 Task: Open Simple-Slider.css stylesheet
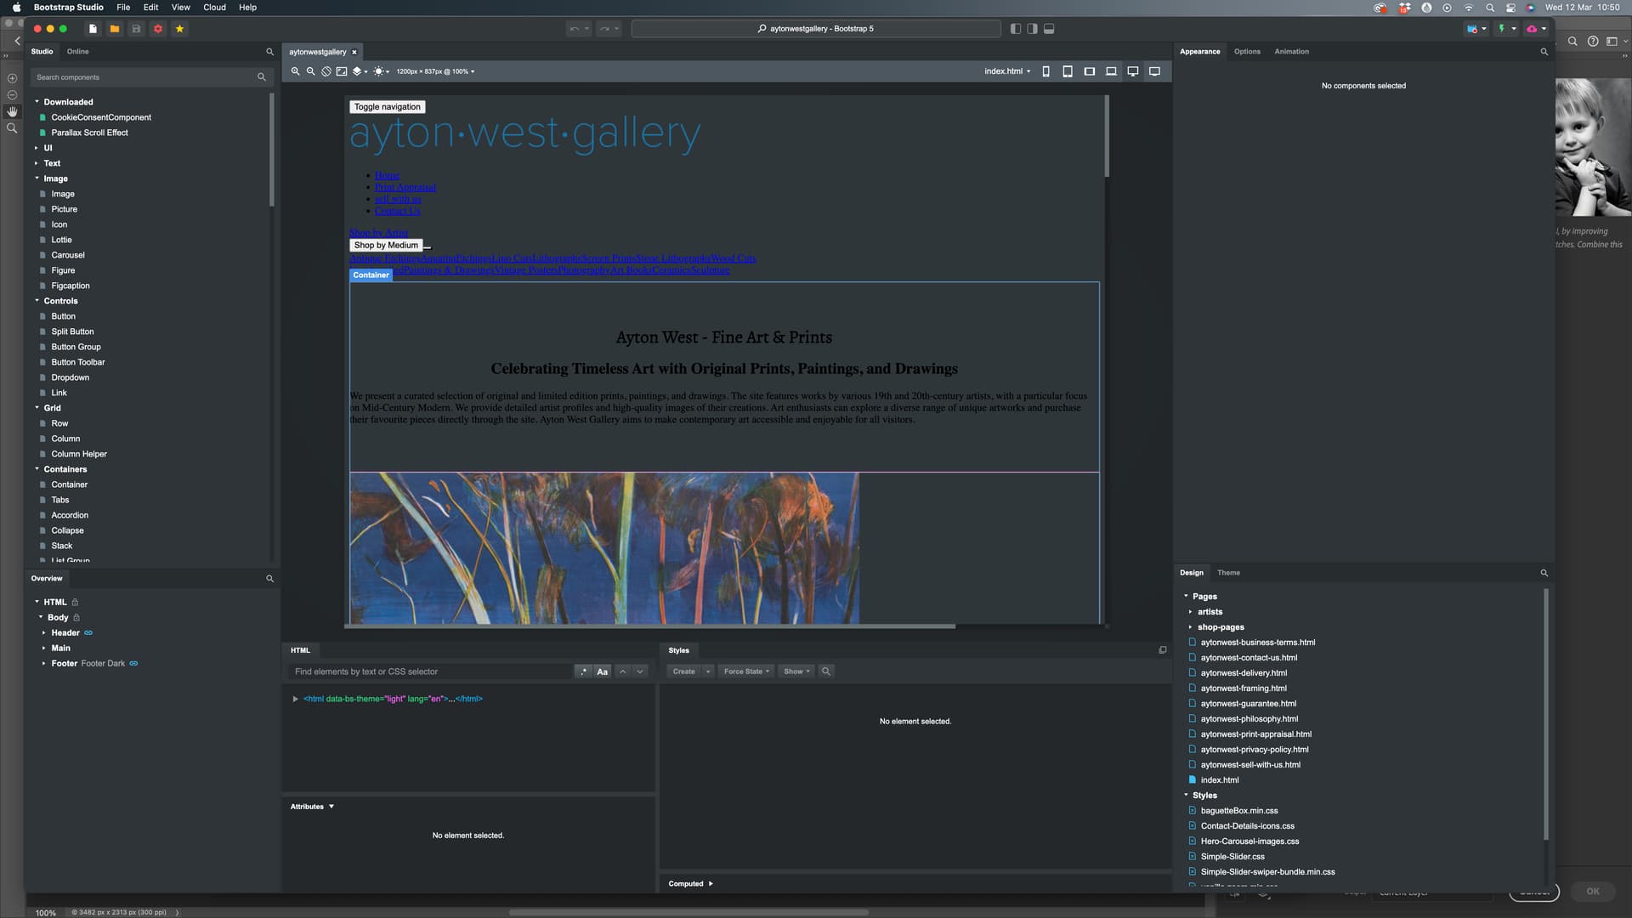point(1232,857)
